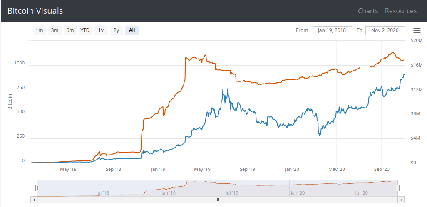Screen dimensions: 427x207
Task: Click the navigator right range handle
Action: [397, 188]
